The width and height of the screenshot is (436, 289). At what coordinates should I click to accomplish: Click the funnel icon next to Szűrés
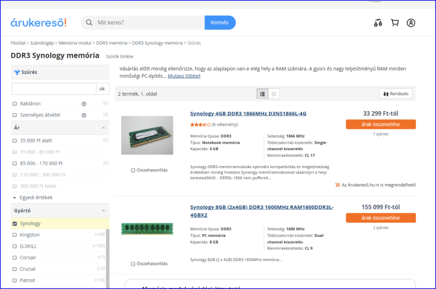coord(17,72)
